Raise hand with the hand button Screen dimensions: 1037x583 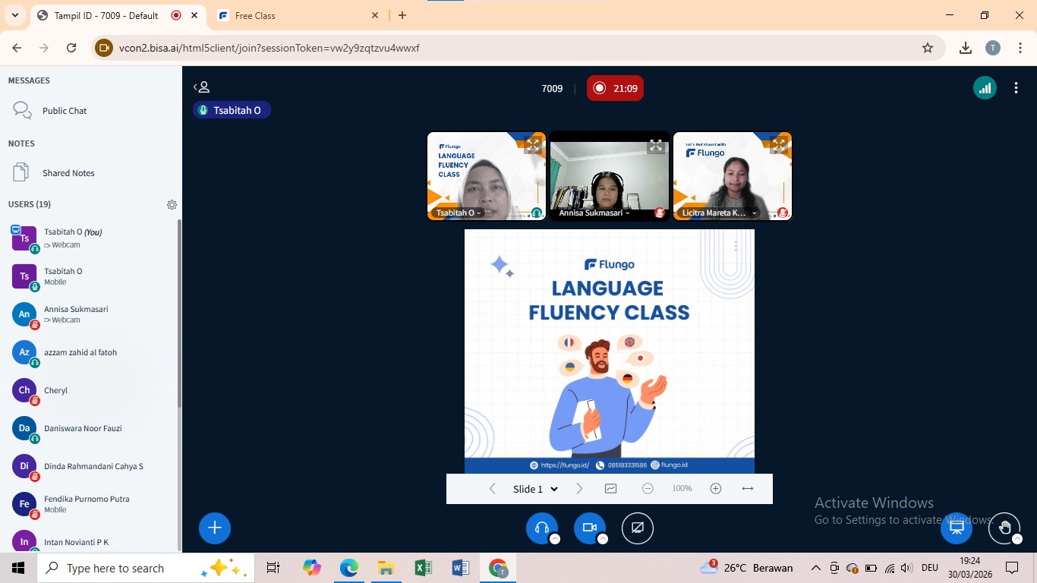(1005, 528)
